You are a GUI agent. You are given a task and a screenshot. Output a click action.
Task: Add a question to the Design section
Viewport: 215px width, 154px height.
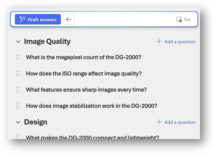(176, 122)
